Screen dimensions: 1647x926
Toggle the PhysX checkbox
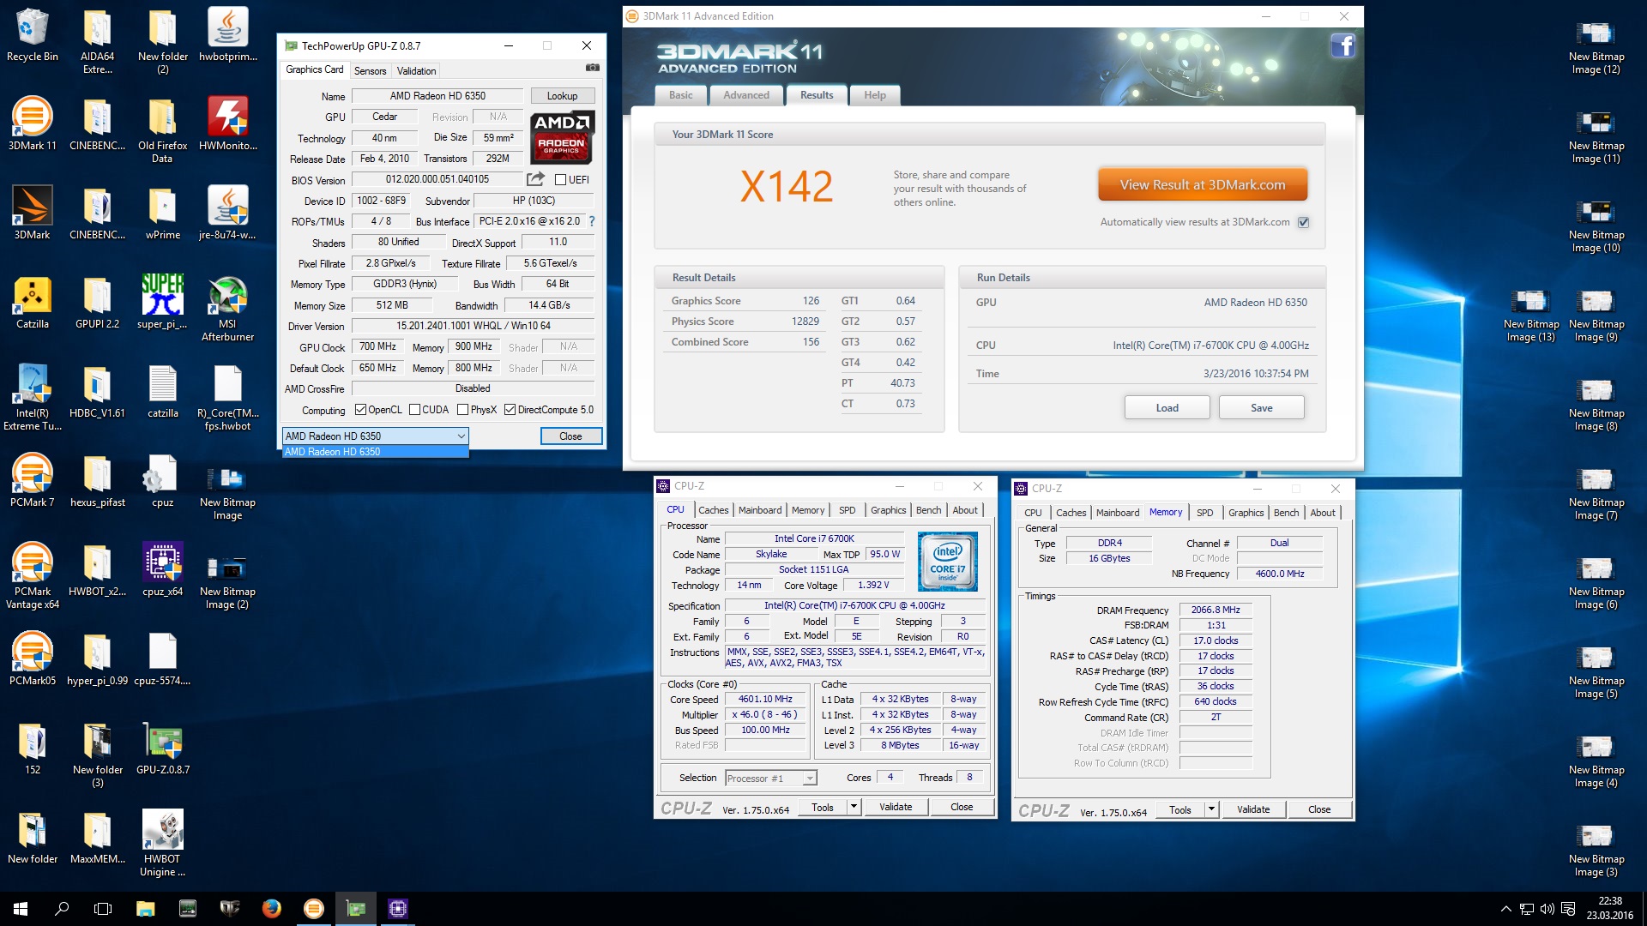(x=462, y=410)
